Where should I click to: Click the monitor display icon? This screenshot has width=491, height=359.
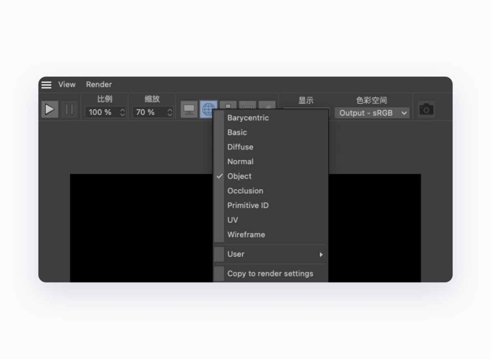pos(189,110)
